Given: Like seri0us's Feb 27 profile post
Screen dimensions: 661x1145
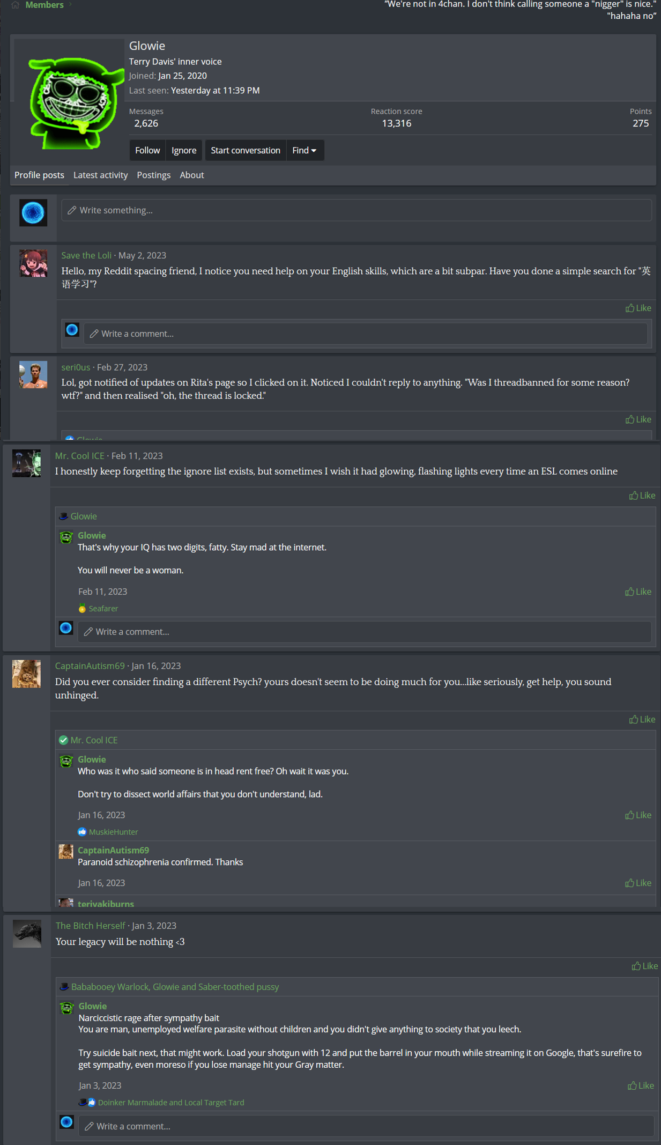Looking at the screenshot, I should [638, 419].
